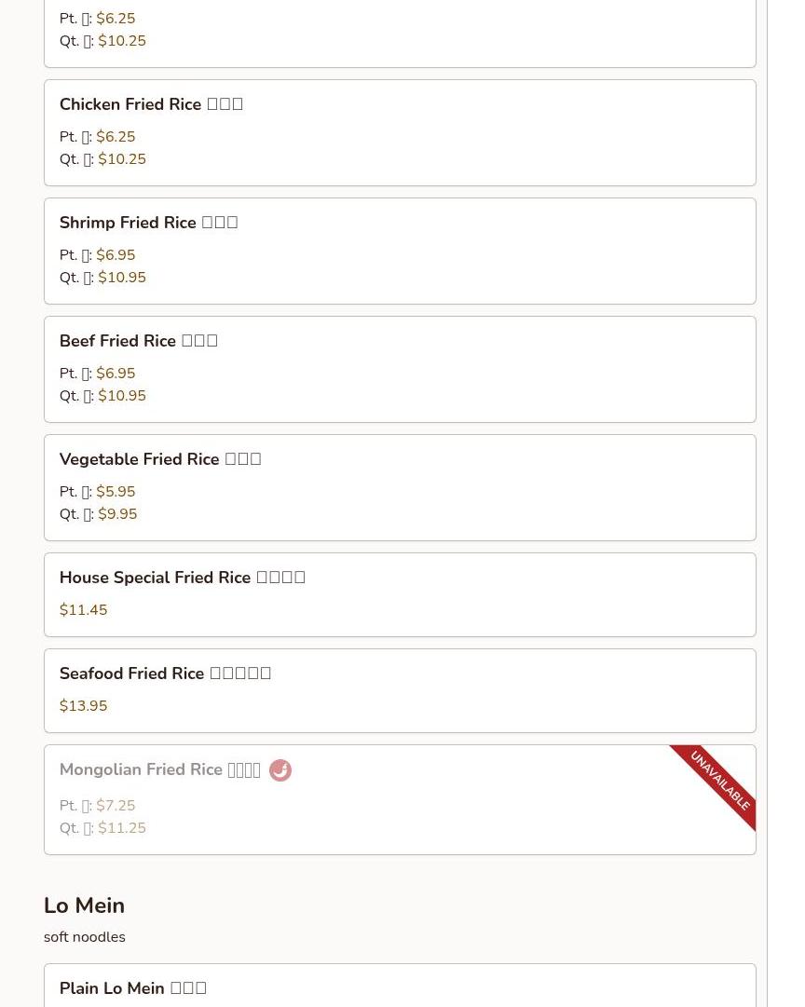Click Mongolian Fried Rice title
The image size is (805, 1007).
point(159,769)
